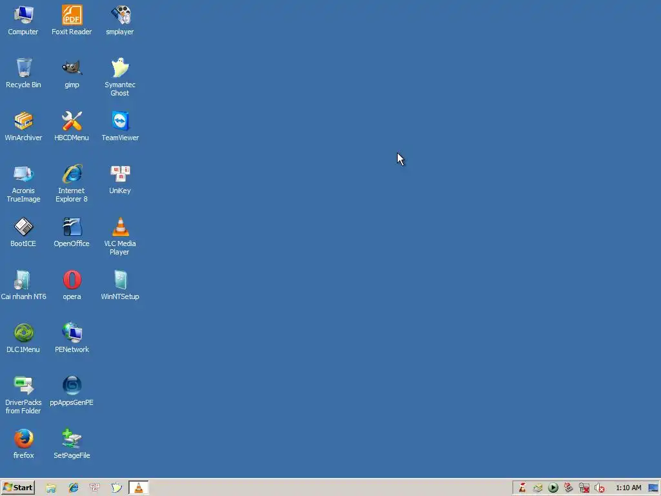Open the file explorer taskbar shortcut

click(51, 488)
